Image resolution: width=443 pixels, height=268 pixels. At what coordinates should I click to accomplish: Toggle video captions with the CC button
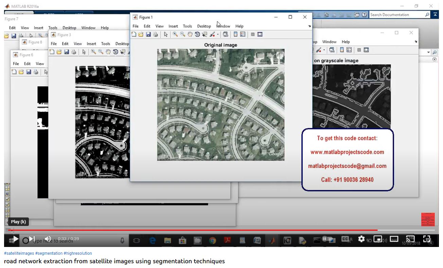[x=345, y=239]
